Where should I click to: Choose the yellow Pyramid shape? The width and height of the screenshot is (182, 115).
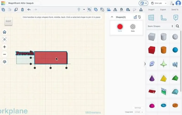point(164,78)
